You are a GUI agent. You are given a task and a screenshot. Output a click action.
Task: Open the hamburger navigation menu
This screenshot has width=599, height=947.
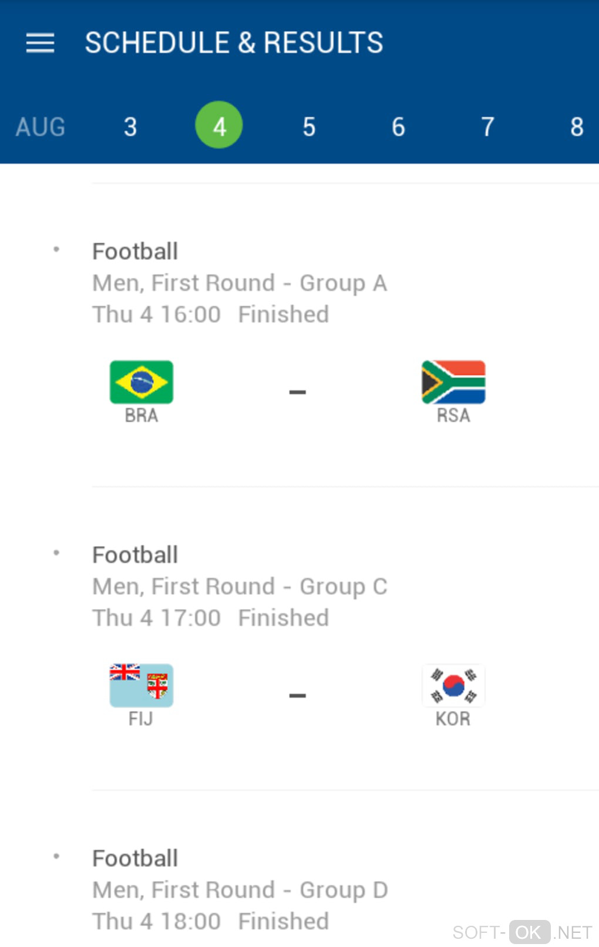pos(40,43)
